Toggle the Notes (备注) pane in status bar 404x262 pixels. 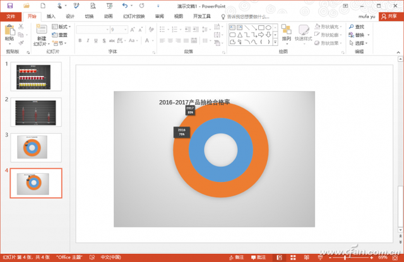237,257
